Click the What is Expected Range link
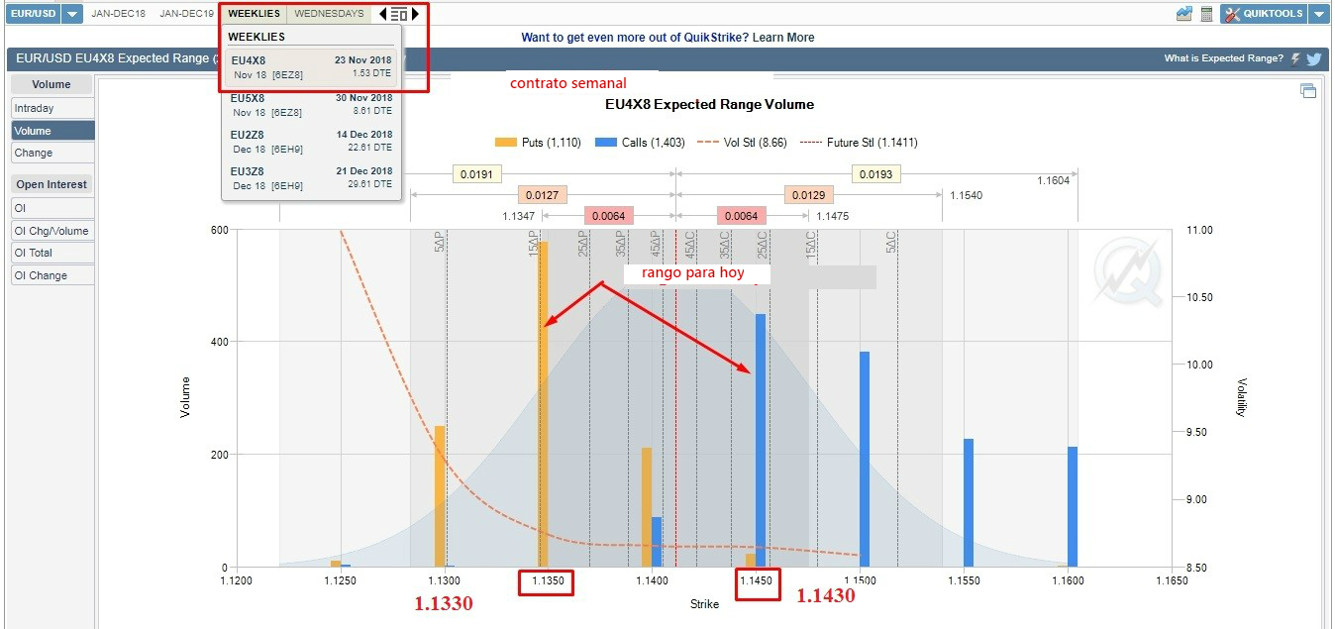This screenshot has width=1335, height=629. pyautogui.click(x=1223, y=58)
